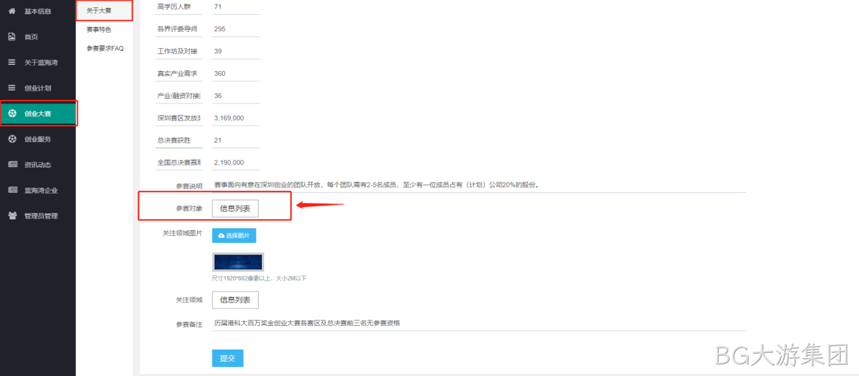Open the 参赛对象 信息列表 button

[x=235, y=208]
